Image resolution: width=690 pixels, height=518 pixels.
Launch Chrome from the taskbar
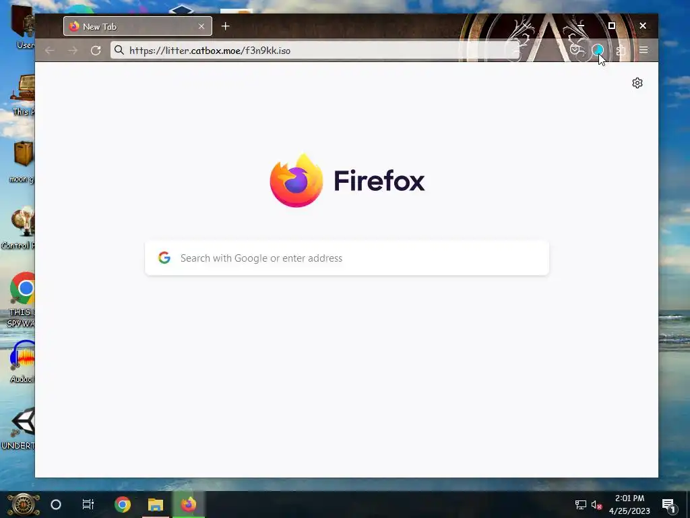coord(123,505)
